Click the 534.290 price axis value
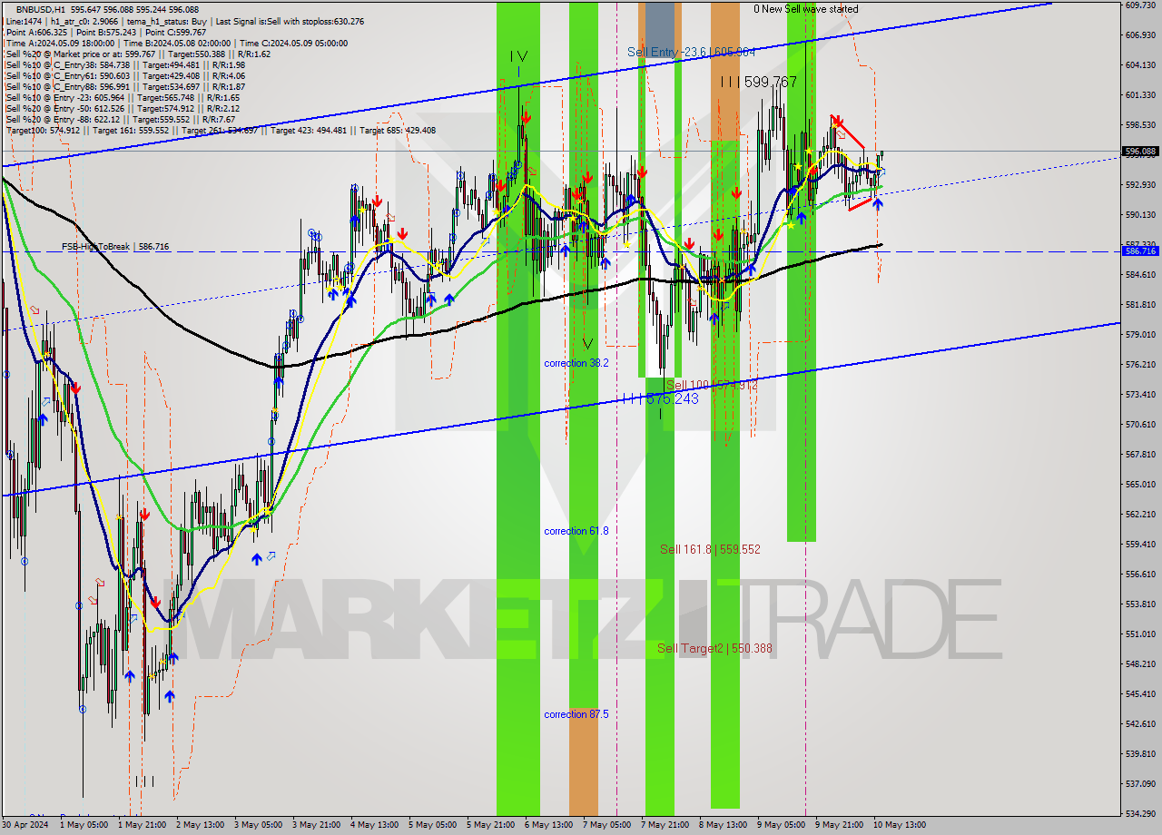Viewport: 1162px width, 835px height. 1139,813
